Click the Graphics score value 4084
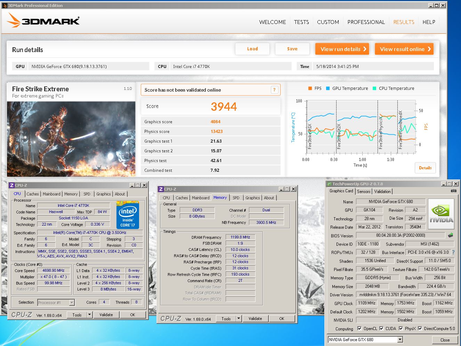Screen dimensions: 461x346 click(215, 122)
